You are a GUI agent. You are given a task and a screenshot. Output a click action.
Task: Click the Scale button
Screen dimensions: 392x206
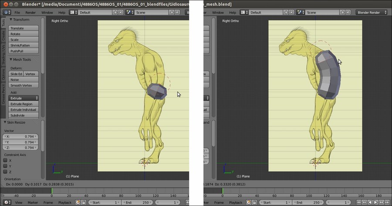click(24, 40)
